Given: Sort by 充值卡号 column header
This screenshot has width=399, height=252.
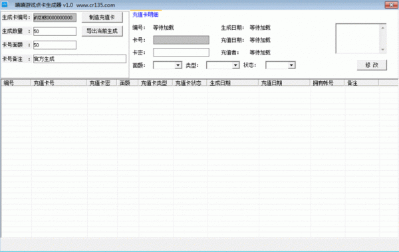Looking at the screenshot, I should click(x=59, y=83).
